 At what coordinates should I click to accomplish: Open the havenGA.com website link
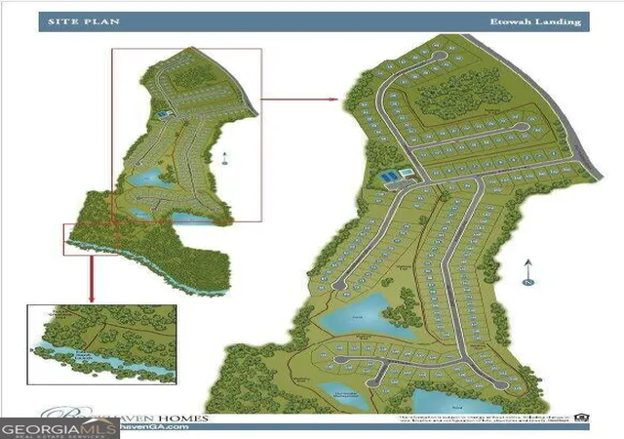(x=154, y=426)
